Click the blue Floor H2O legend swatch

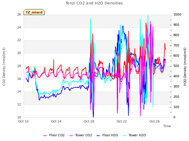click(98, 136)
